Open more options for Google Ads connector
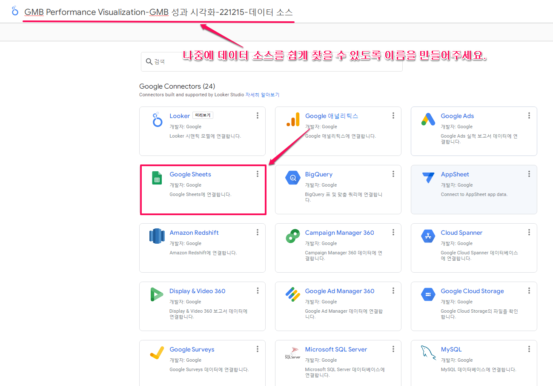Screen dimensions: 553x386 pos(529,115)
